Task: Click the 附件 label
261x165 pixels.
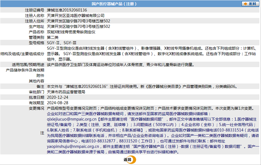Action: 41,76
